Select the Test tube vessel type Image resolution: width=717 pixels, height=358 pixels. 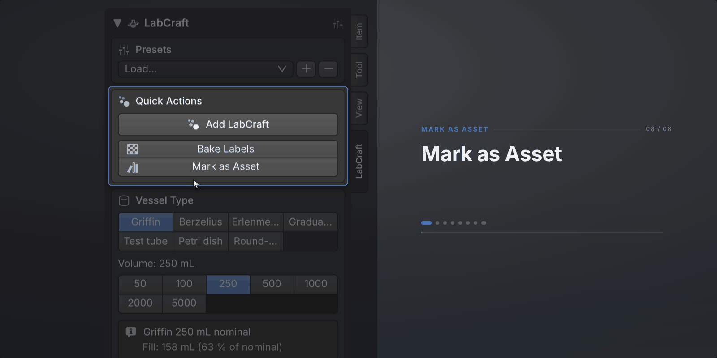(146, 241)
